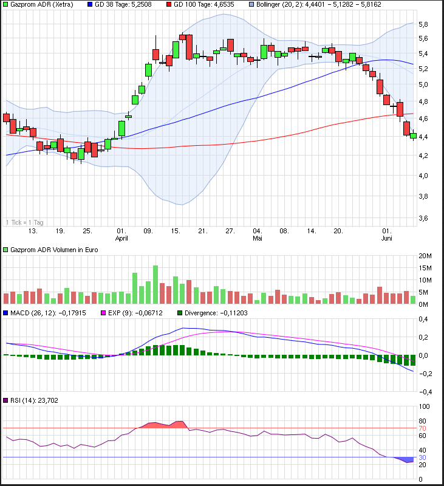The image size is (444, 486).
Task: Click the '09.' date tick label
Action: 148,231
